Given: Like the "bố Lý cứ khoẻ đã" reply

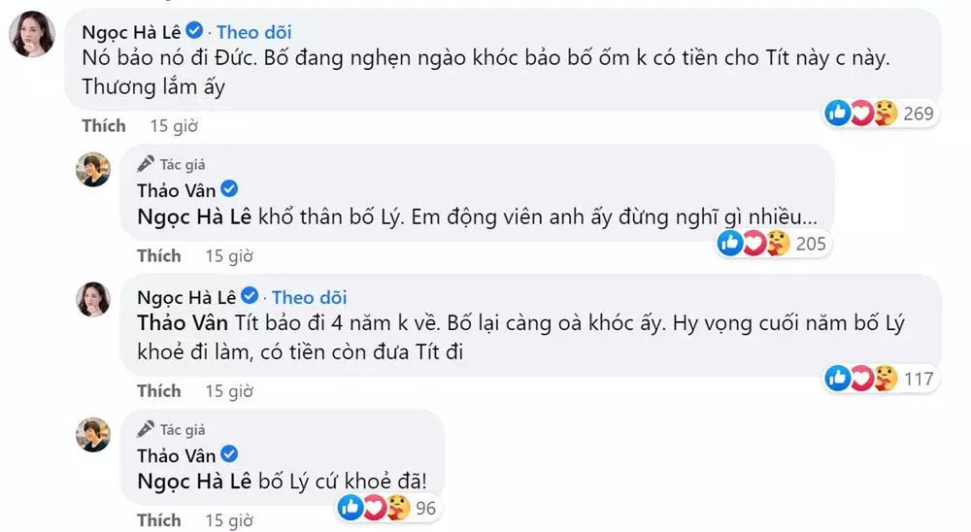Looking at the screenshot, I should (159, 520).
